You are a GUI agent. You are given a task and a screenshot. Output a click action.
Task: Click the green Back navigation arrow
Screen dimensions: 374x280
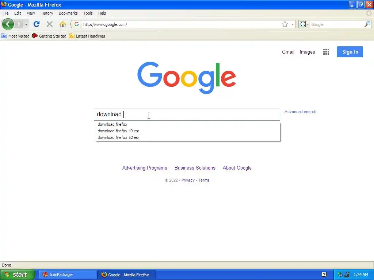coord(8,24)
